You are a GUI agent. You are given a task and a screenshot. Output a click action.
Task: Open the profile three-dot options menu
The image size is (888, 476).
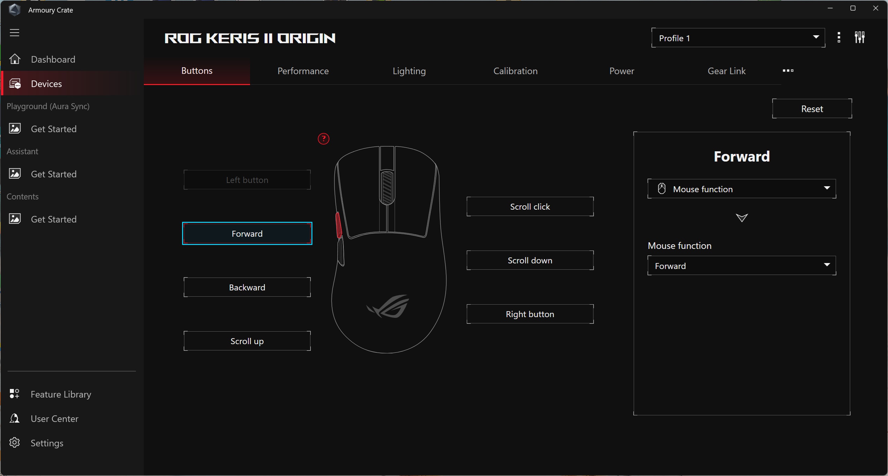(839, 37)
